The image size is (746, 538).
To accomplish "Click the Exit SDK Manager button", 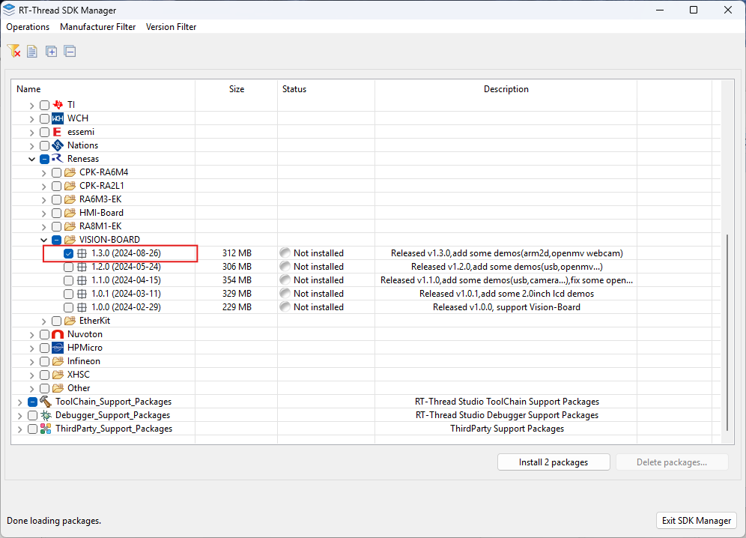I will pyautogui.click(x=696, y=520).
